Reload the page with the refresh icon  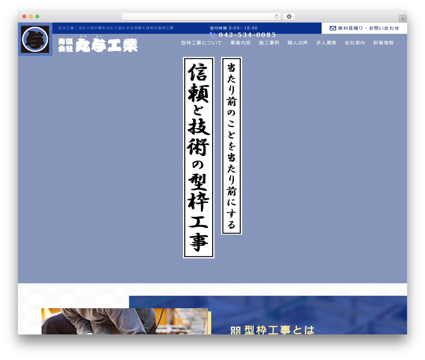277,17
